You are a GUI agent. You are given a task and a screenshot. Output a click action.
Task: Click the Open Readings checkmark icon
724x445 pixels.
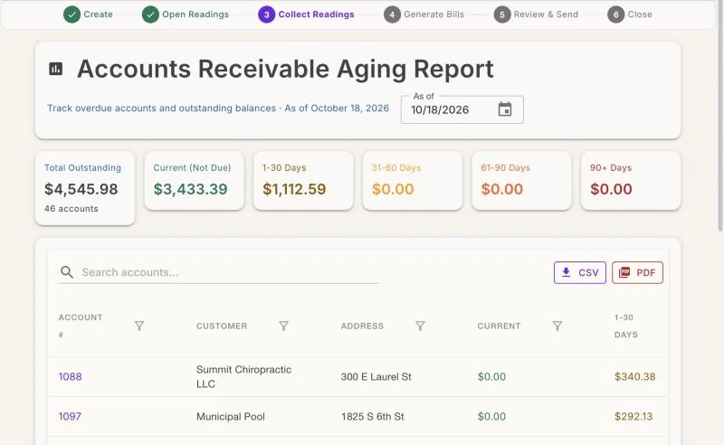150,14
